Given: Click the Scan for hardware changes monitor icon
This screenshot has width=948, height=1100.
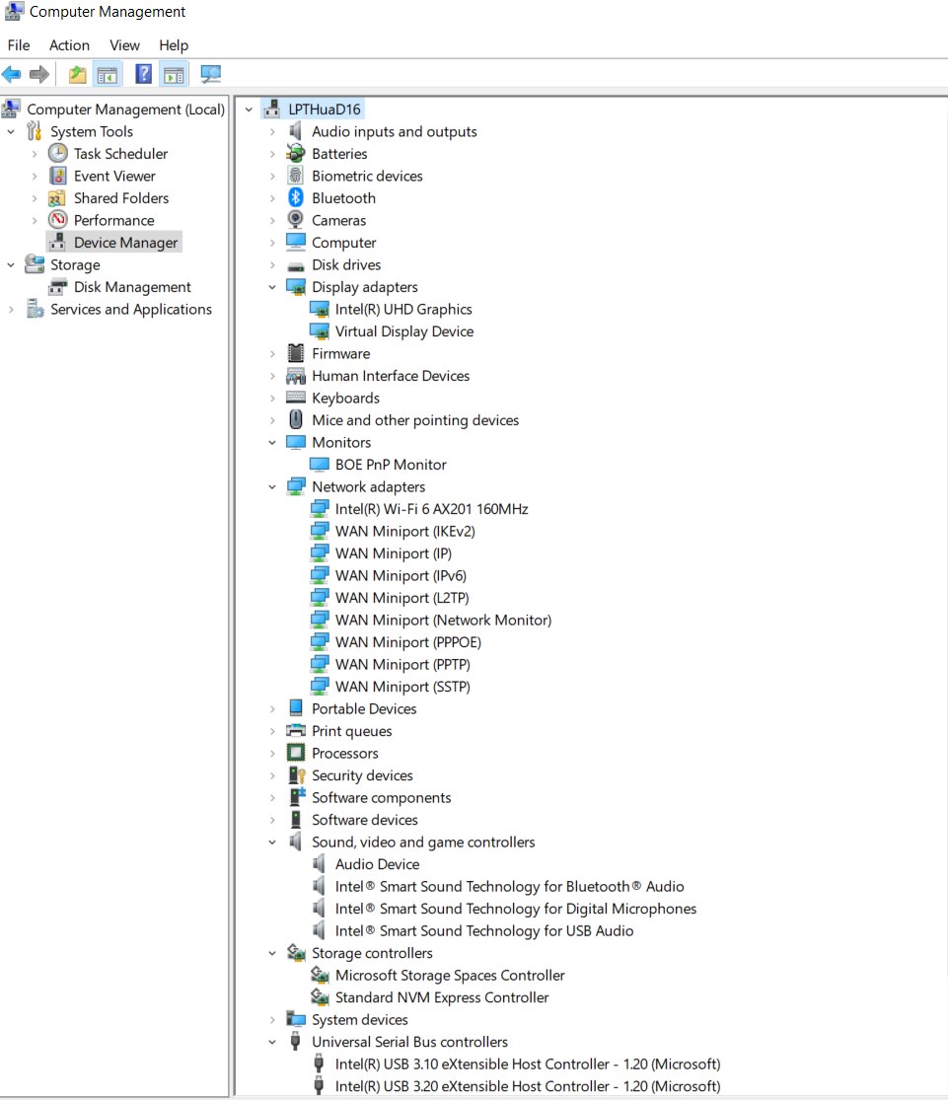Looking at the screenshot, I should pos(210,74).
